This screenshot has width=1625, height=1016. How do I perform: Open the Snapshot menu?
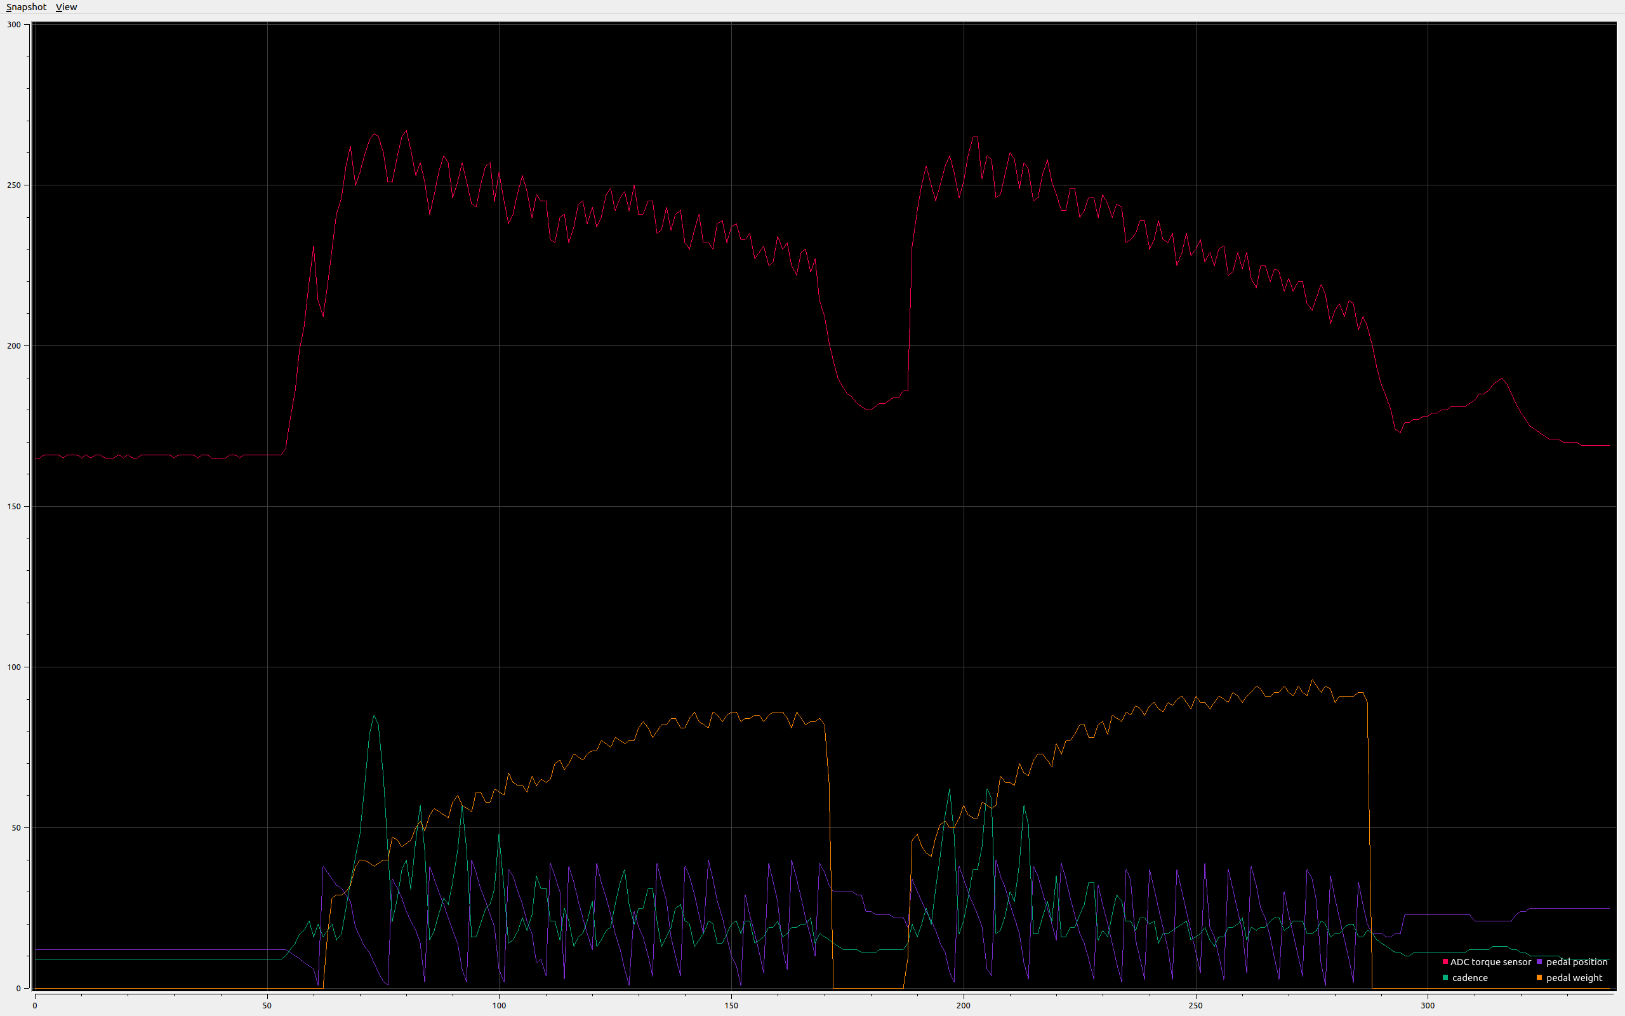(26, 7)
